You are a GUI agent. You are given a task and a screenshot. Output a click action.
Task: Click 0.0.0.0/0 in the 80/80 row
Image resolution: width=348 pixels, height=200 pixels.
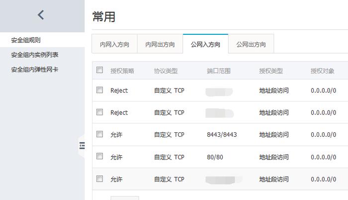323,157
